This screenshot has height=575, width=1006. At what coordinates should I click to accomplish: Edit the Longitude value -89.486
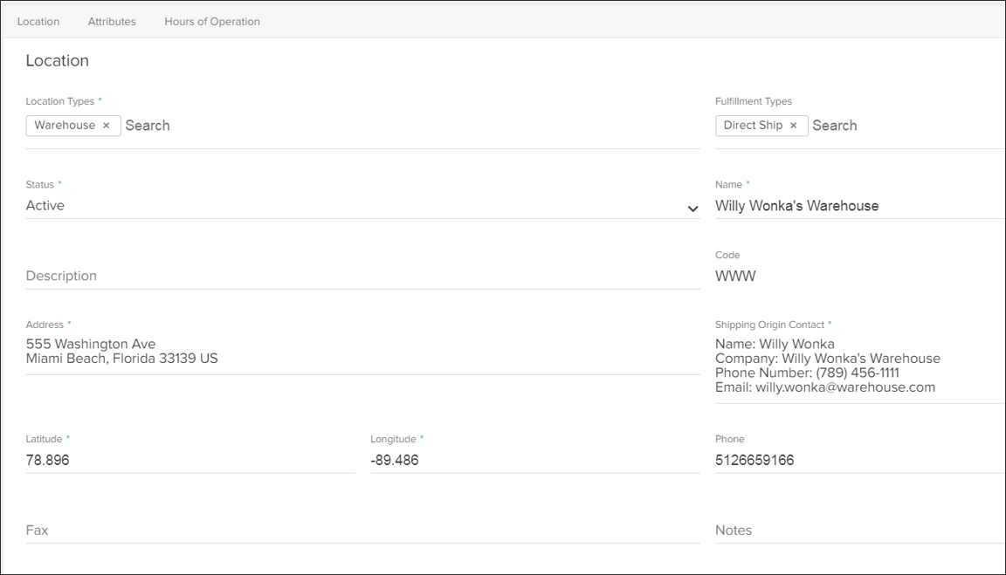534,460
